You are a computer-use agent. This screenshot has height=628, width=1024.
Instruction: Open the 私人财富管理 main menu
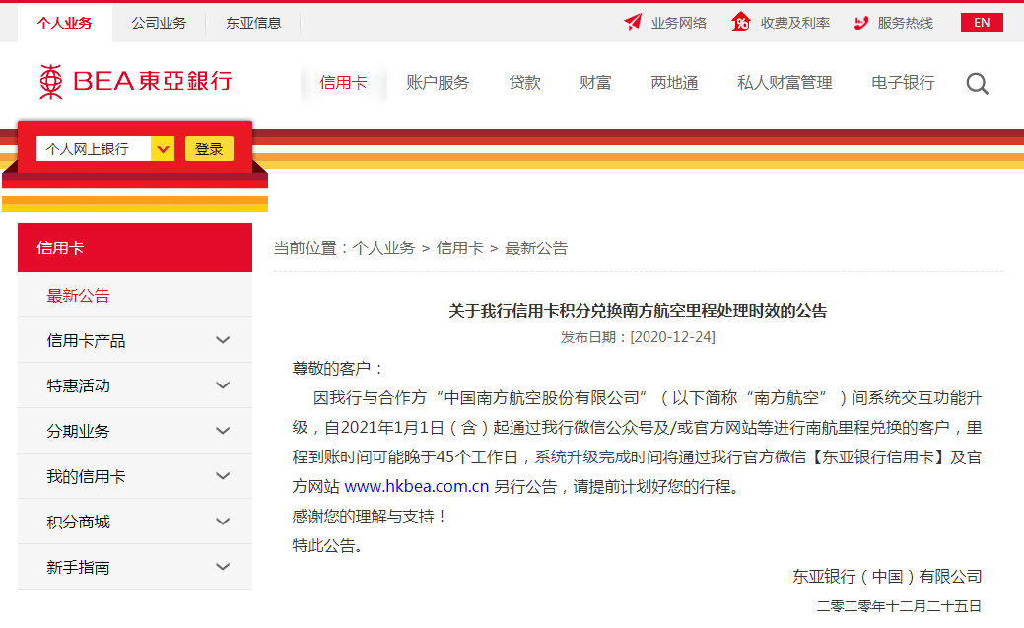(x=785, y=83)
